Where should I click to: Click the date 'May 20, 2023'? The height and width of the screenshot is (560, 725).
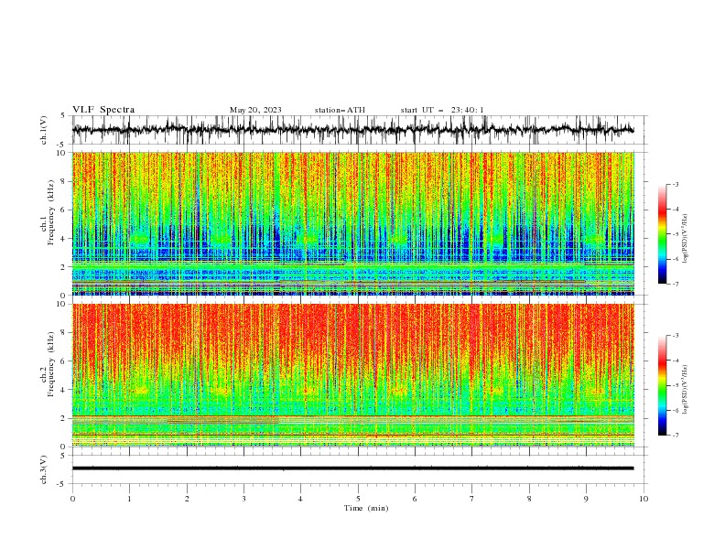(255, 110)
